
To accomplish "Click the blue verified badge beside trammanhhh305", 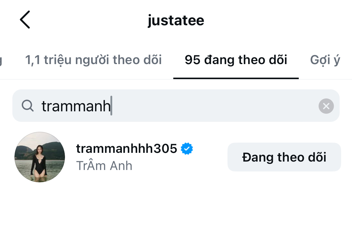I will point(187,149).
